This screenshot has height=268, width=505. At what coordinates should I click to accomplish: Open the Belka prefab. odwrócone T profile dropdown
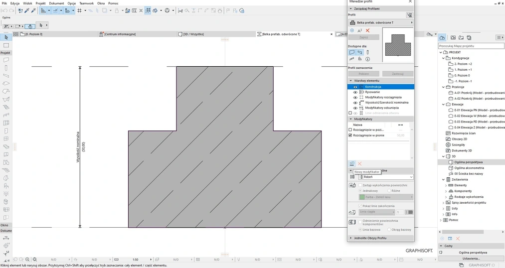(x=381, y=22)
